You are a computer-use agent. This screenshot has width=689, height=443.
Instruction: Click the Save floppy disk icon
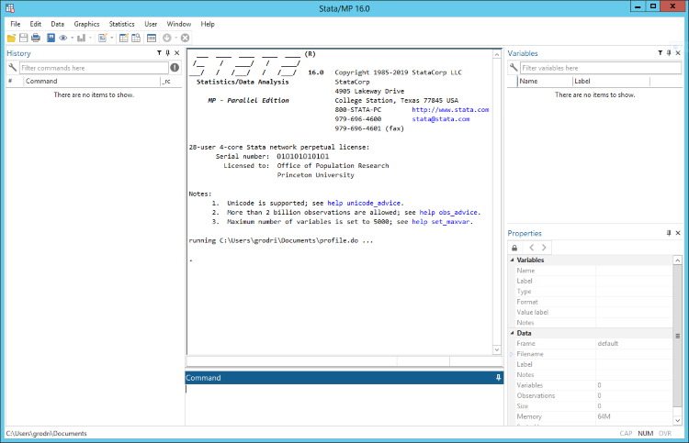tap(23, 39)
